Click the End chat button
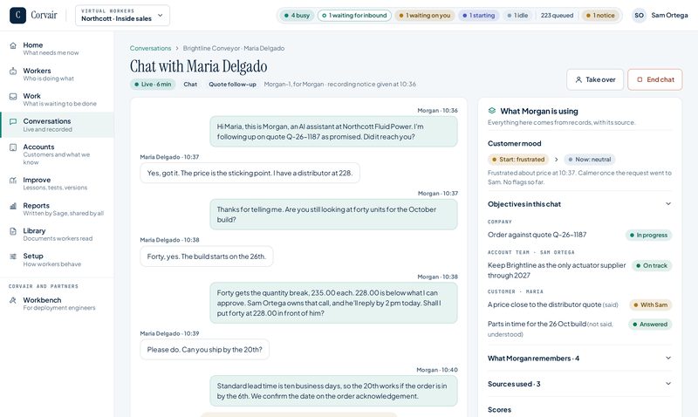 point(655,79)
